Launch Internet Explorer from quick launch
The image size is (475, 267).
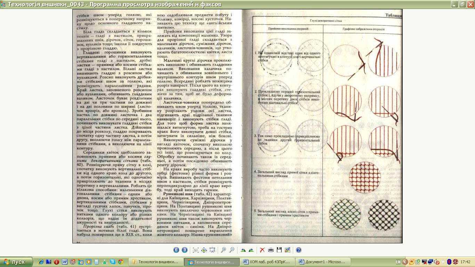(41, 262)
